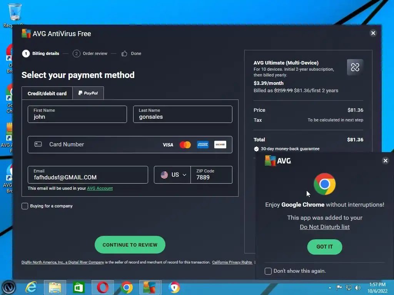Open Windows Store from the taskbar
The height and width of the screenshot is (295, 394).
[78, 287]
